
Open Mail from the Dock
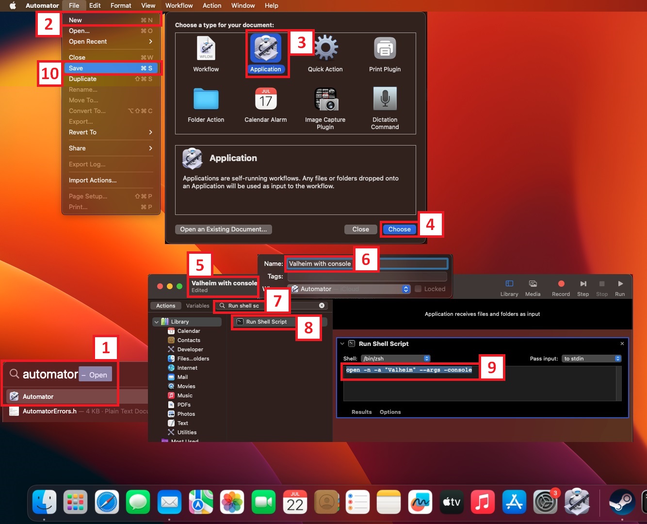coord(169,502)
